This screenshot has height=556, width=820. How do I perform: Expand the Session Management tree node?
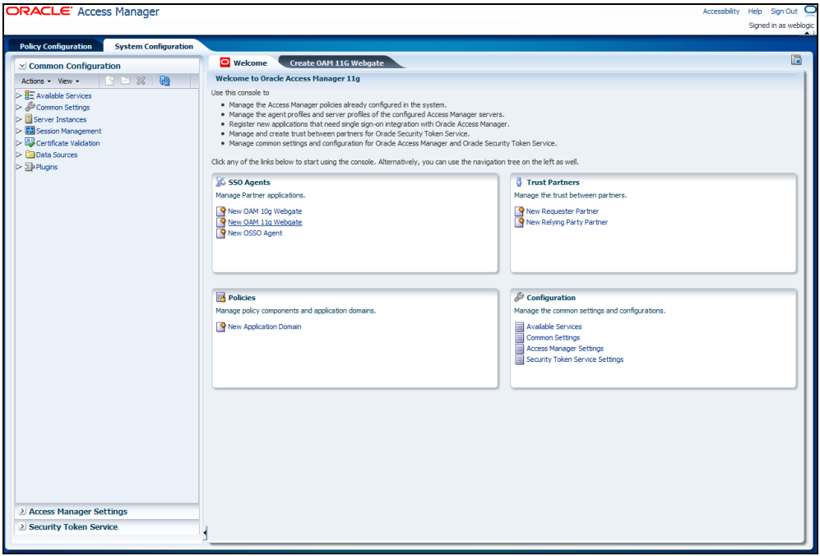point(20,132)
